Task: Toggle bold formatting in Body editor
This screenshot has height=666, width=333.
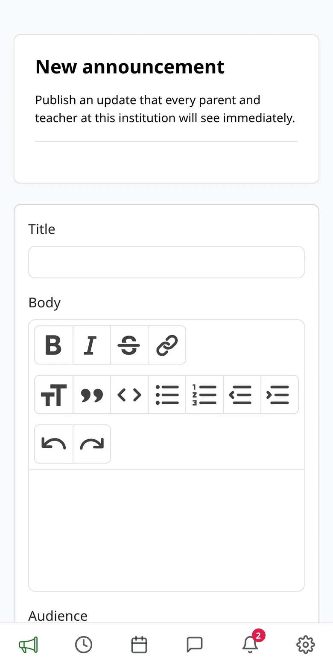Action: [x=54, y=345]
